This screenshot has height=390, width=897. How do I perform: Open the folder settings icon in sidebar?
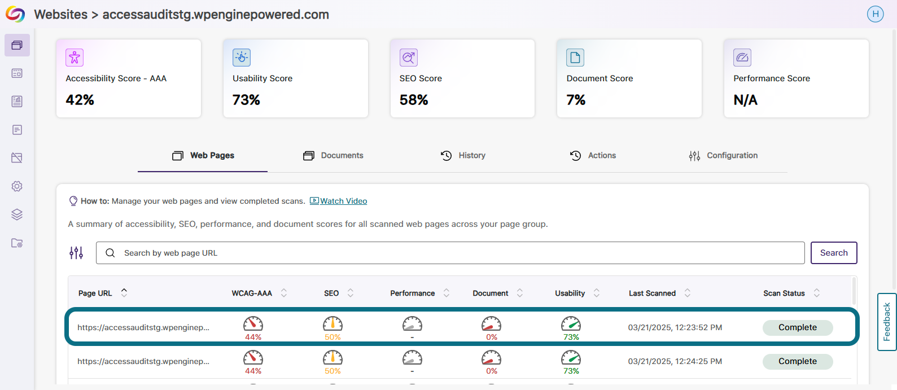coord(17,243)
